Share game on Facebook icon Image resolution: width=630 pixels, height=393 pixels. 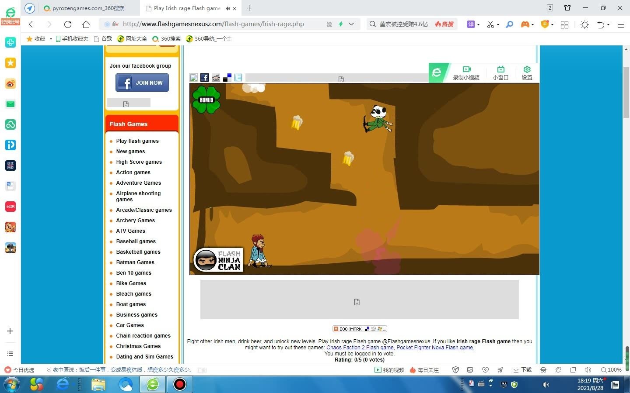click(x=204, y=77)
